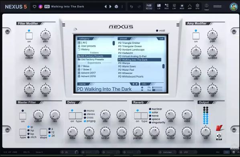The image size is (240, 157).
Task: Open the ARP arpeggiator tab
Action: (x=190, y=6)
